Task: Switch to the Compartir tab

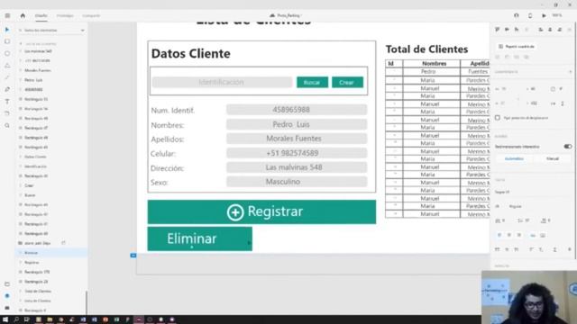Action: 91,16
